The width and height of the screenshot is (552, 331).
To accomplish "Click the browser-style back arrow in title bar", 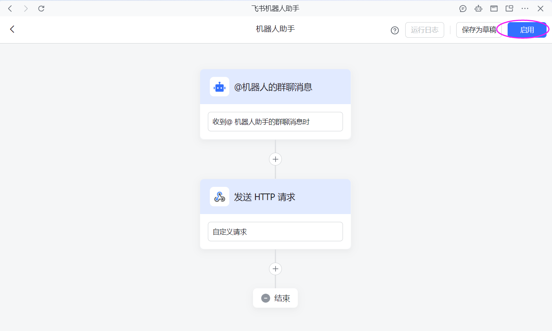I will pos(10,9).
